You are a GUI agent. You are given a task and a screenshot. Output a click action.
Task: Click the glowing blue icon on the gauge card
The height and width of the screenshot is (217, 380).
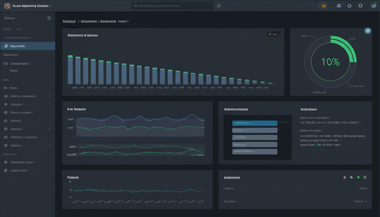pos(368,31)
